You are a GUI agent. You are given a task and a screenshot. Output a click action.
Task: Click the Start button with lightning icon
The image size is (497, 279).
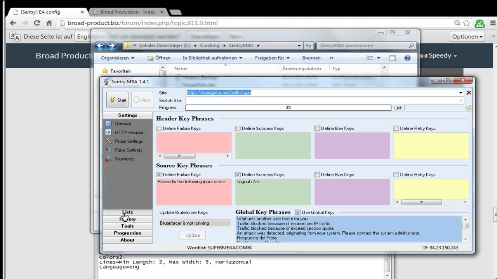point(117,100)
